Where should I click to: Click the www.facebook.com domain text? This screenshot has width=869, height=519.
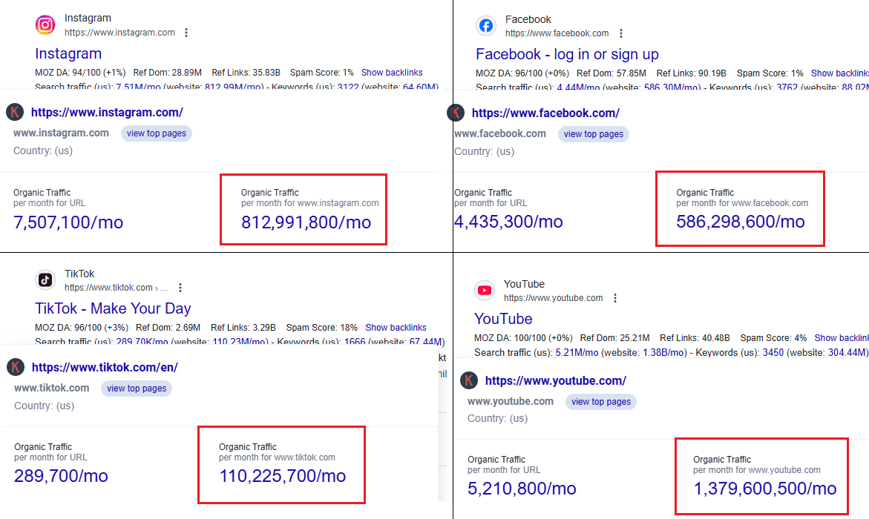point(500,133)
